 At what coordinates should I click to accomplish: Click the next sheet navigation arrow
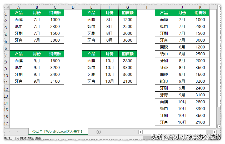[17, 132]
